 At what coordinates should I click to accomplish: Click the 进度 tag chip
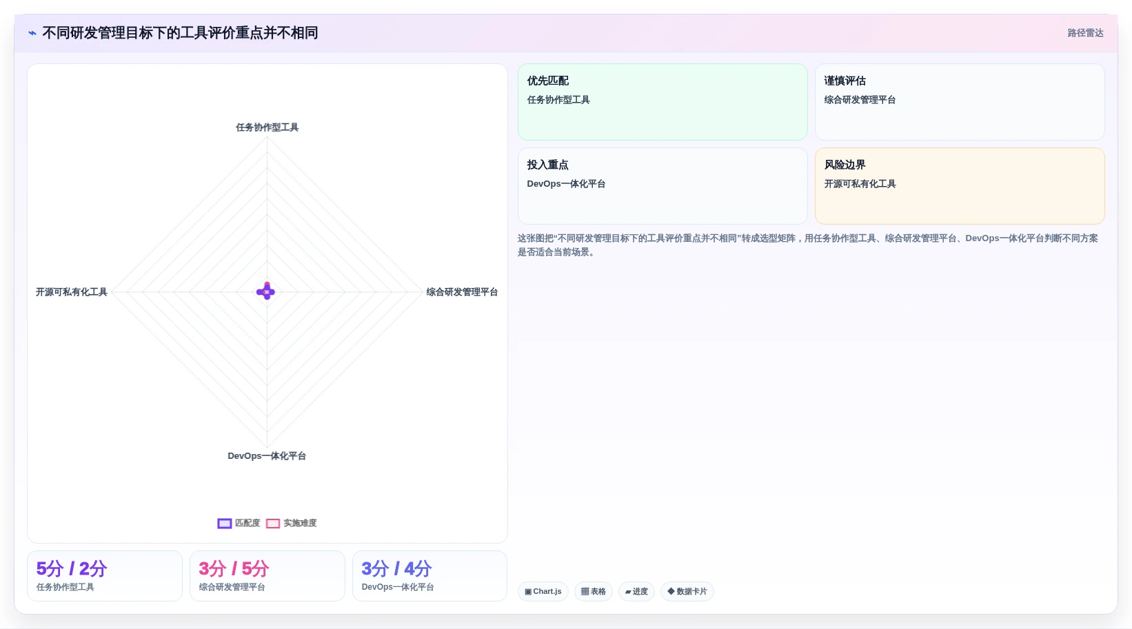click(636, 592)
